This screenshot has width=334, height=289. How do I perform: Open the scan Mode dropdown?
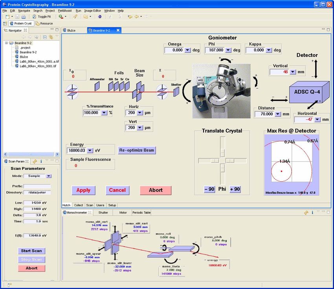pyautogui.click(x=49, y=176)
